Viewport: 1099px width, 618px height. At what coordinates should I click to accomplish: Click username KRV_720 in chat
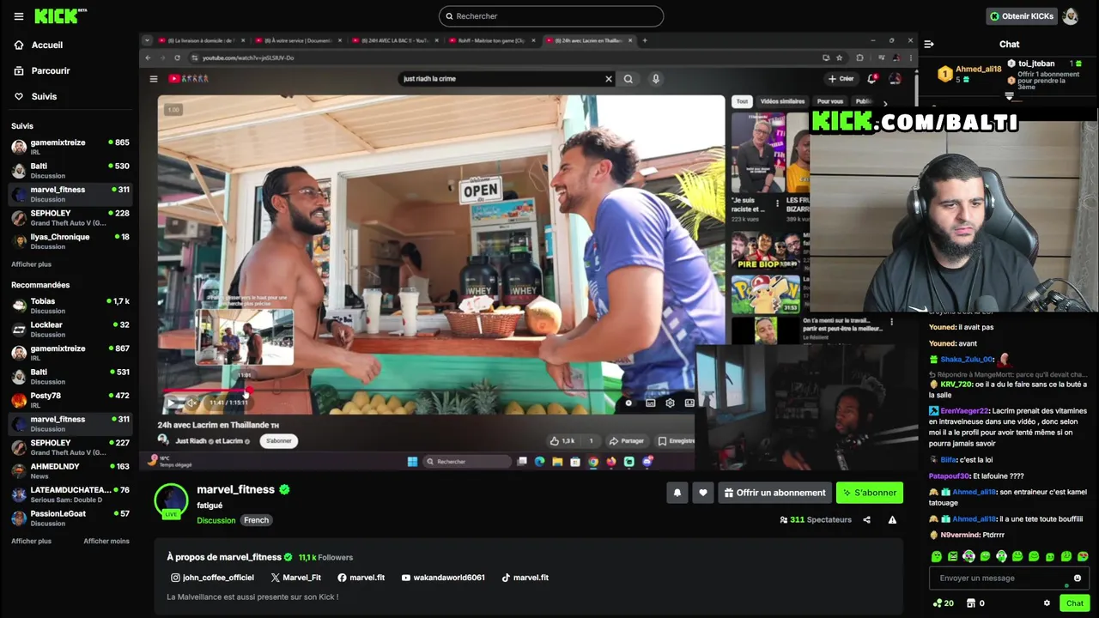(956, 385)
